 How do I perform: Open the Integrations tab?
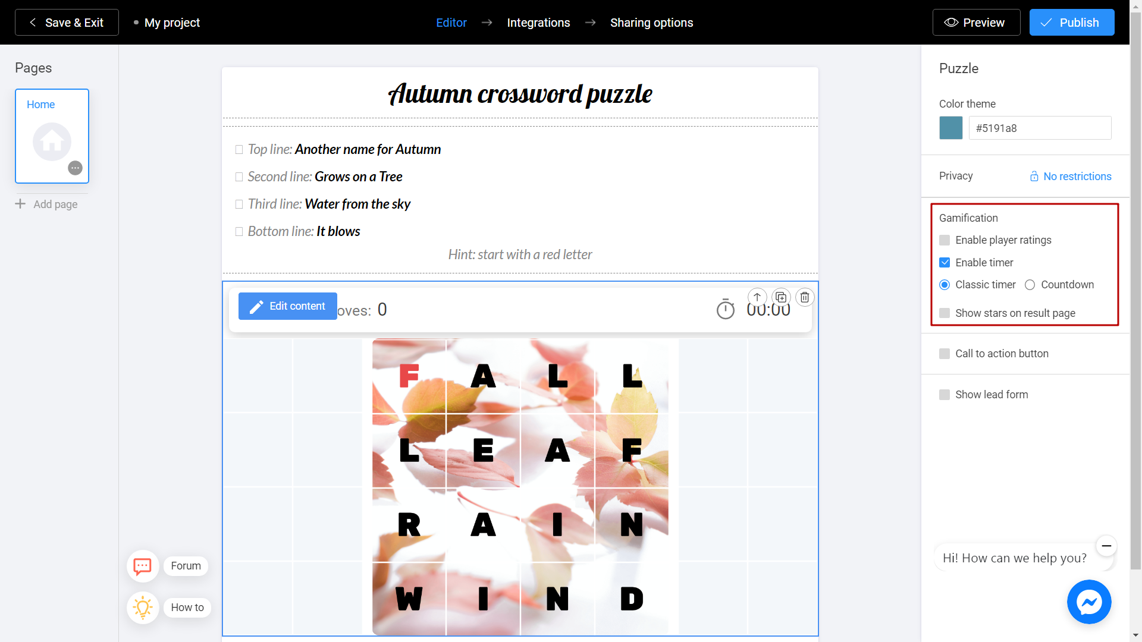[539, 22]
